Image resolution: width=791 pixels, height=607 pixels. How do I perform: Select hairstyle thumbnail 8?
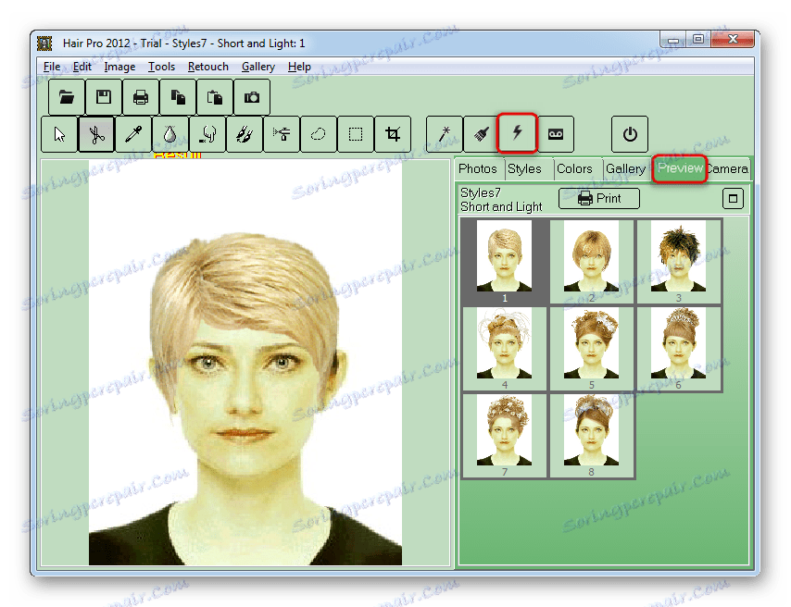point(591,436)
